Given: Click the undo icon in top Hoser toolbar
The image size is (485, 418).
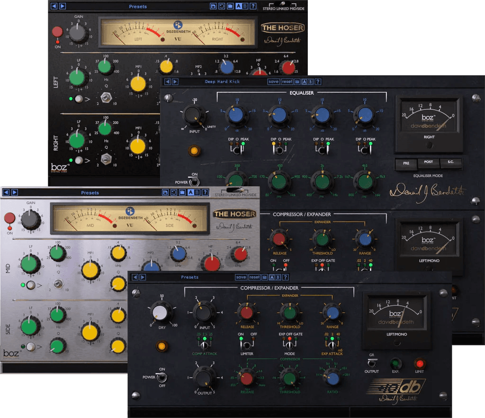Looking at the screenshot, I should pyautogui.click(x=221, y=7).
